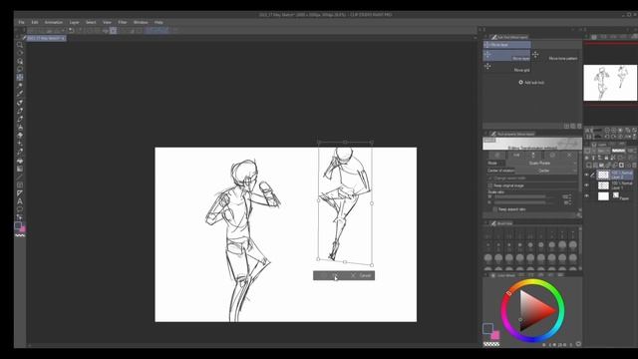Click Cancel on the canvas transform bar

[x=361, y=275]
